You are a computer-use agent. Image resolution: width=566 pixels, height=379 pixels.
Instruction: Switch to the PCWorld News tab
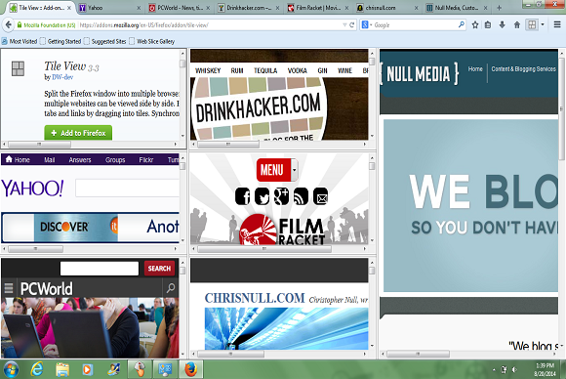(x=180, y=8)
